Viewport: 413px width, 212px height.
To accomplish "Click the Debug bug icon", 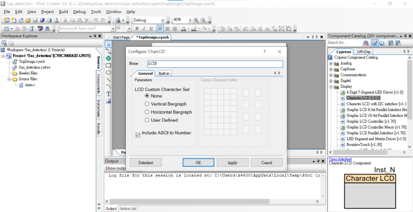I will (48, 29).
